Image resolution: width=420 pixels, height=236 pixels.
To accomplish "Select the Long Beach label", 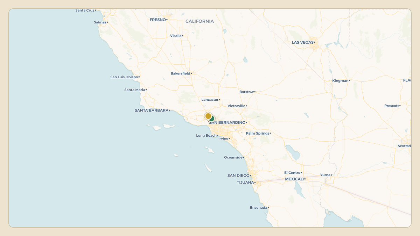I will click(206, 135).
